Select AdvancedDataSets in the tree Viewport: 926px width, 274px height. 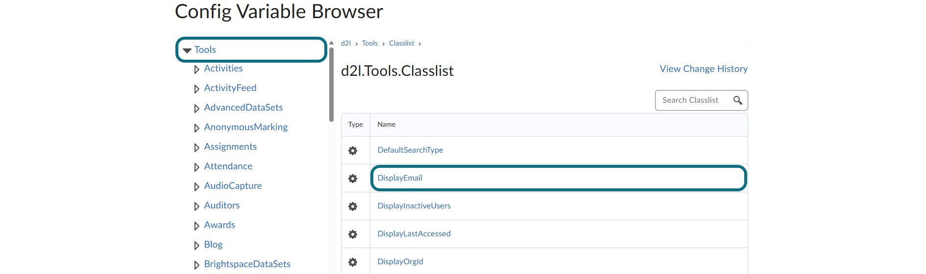(244, 108)
